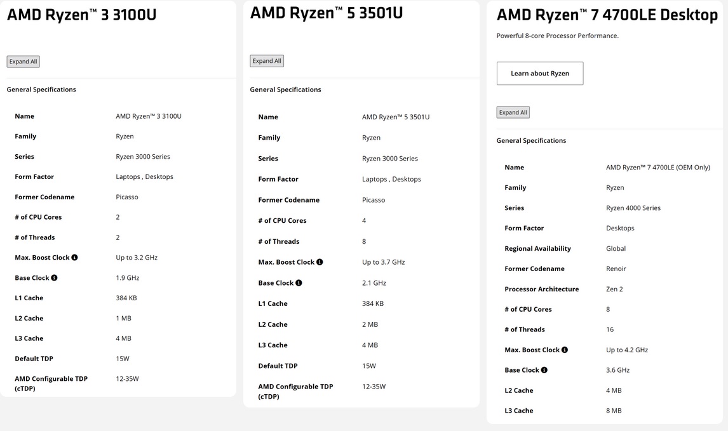
Task: Select 'Up to 3.2 GHz' boost value
Action: click(137, 258)
